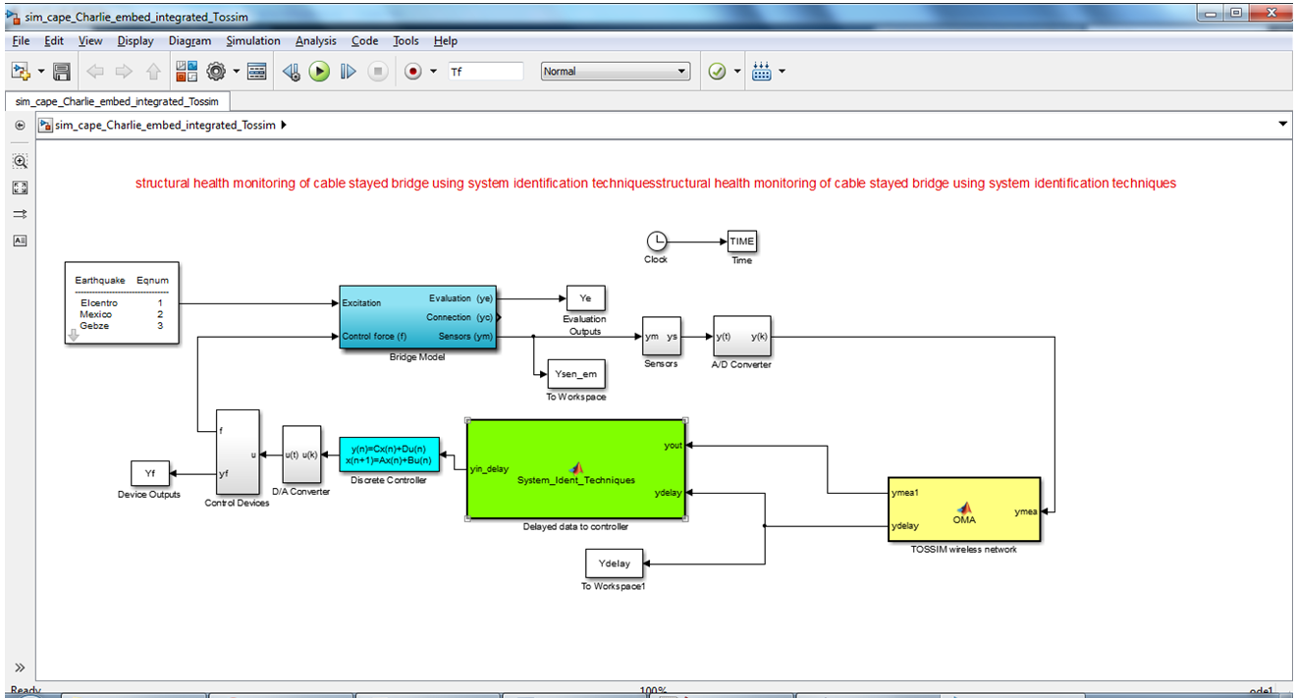Open the View menu
This screenshot has width=1297, height=698.
(90, 41)
